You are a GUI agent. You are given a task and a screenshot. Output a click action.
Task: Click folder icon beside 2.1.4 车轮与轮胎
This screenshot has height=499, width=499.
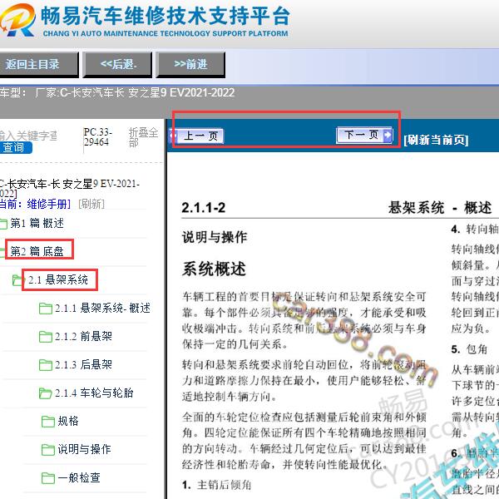click(46, 393)
